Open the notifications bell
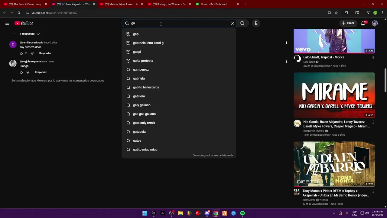 tap(363, 23)
